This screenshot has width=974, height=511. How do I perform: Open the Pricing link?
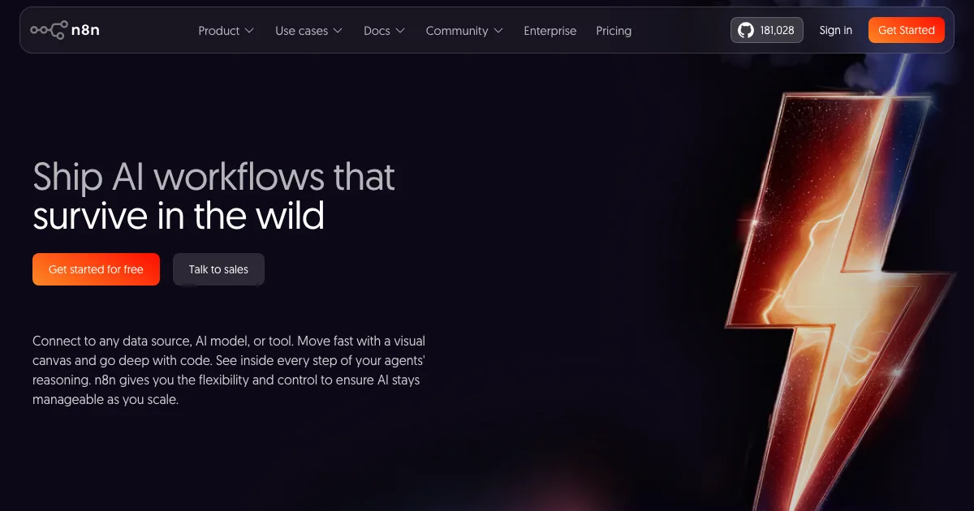point(614,31)
